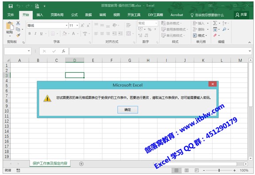Toggle Italic formatting

click(35, 34)
